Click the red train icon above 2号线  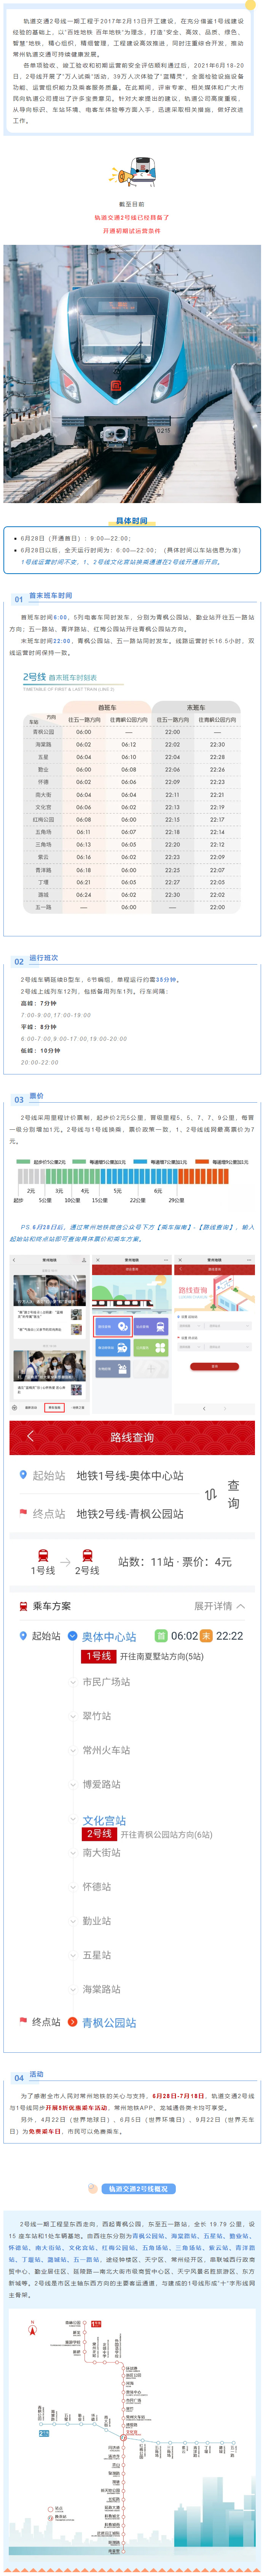[x=88, y=1556]
